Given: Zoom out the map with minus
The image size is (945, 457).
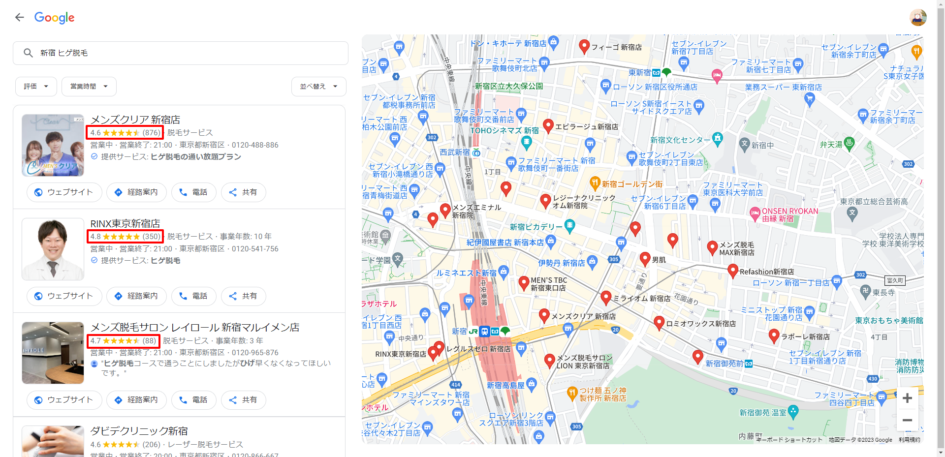Looking at the screenshot, I should point(907,420).
